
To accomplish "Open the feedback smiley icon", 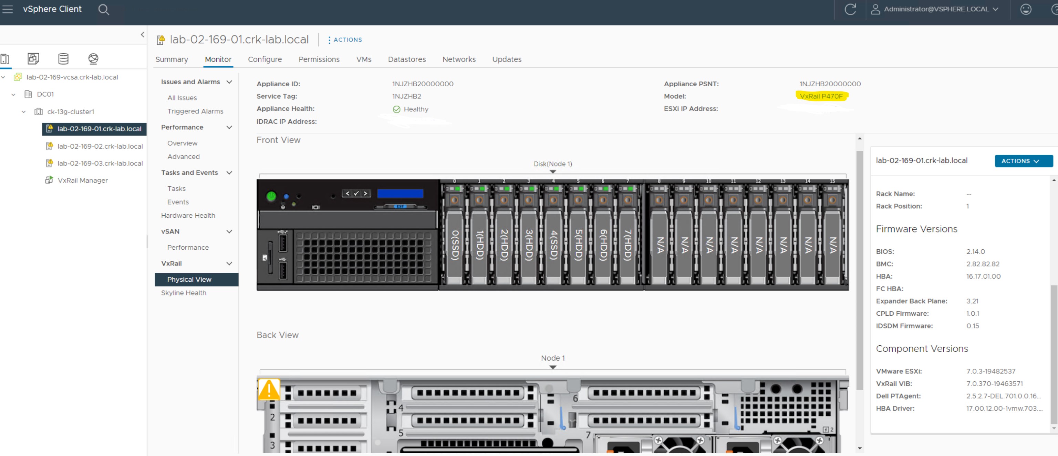I will coord(1026,9).
